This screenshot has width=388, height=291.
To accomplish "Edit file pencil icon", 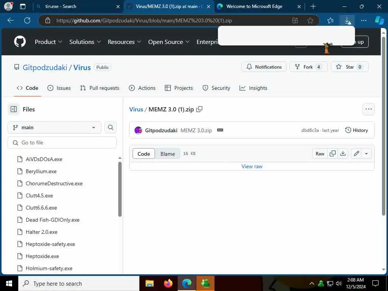I will 356,154.
